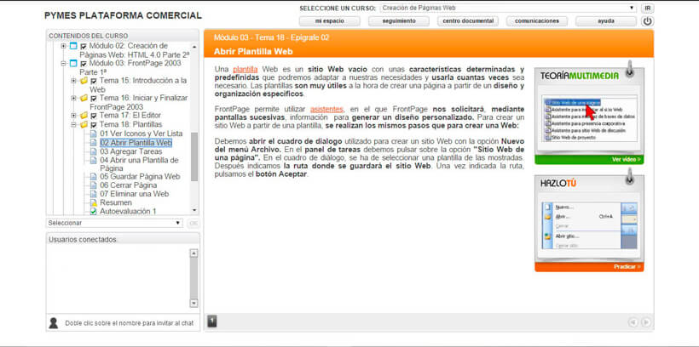Viewport: 699px width, 347px height.
Task: Click the Tema 15 folder icon
Action: click(x=84, y=81)
